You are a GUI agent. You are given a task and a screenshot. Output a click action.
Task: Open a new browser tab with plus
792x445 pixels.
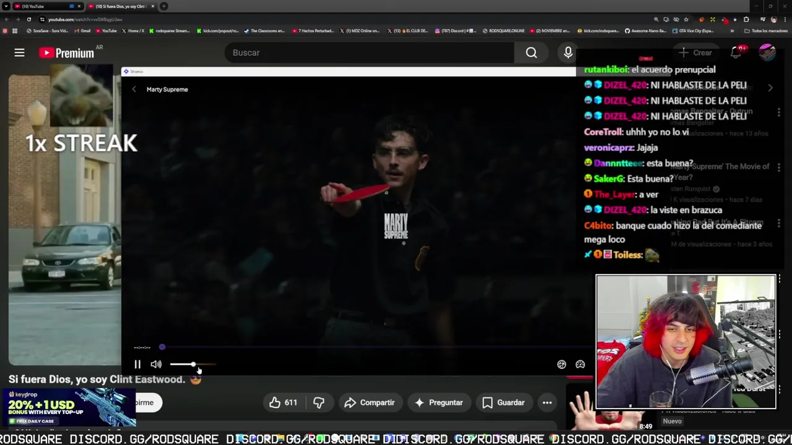[x=164, y=6]
